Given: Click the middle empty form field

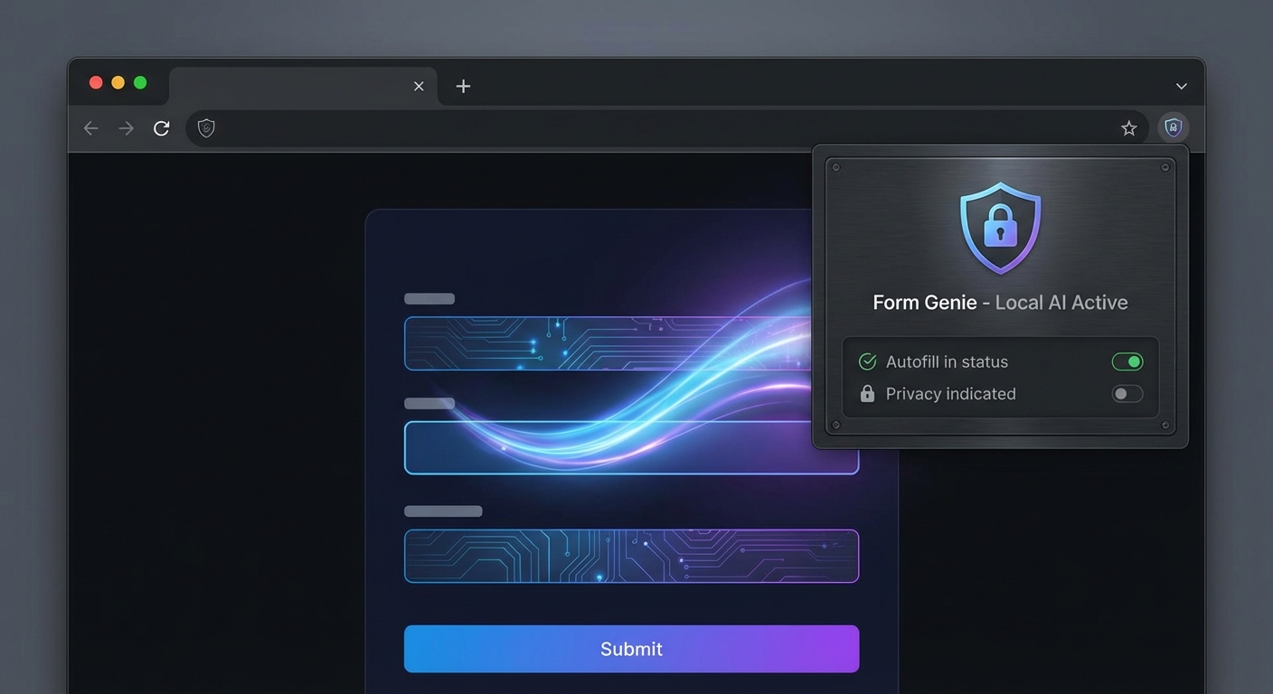Looking at the screenshot, I should (x=631, y=447).
